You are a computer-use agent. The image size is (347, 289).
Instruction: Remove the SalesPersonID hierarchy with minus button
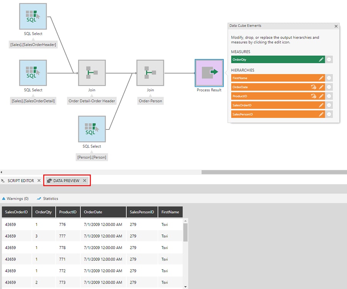pyautogui.click(x=329, y=114)
